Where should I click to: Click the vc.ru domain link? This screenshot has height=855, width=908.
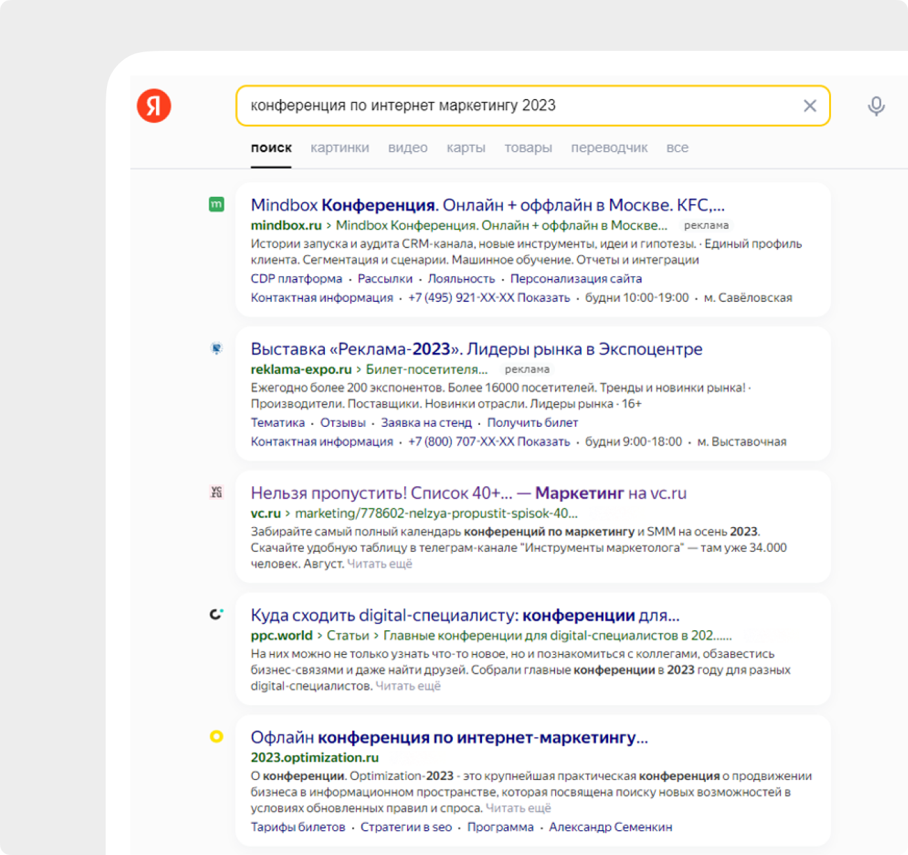[x=265, y=514]
